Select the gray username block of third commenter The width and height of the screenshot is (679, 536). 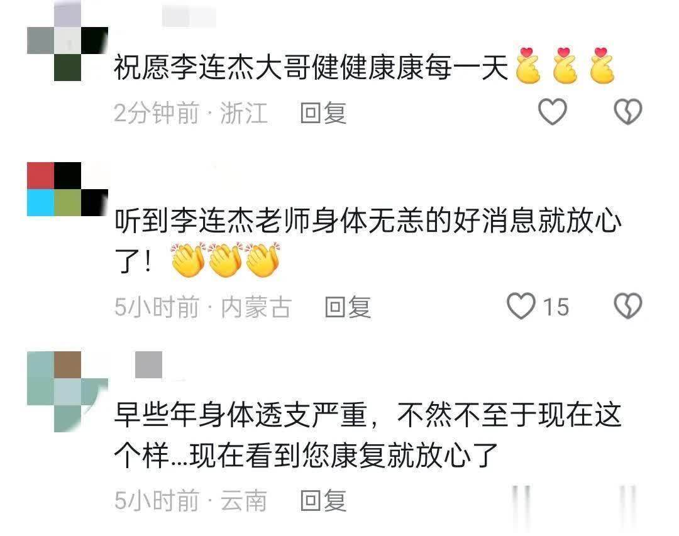coord(148,365)
